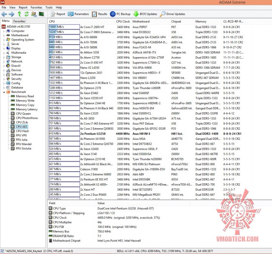Click the Back navigation arrow
Viewport: 272px width, 254px height.
[4, 14]
